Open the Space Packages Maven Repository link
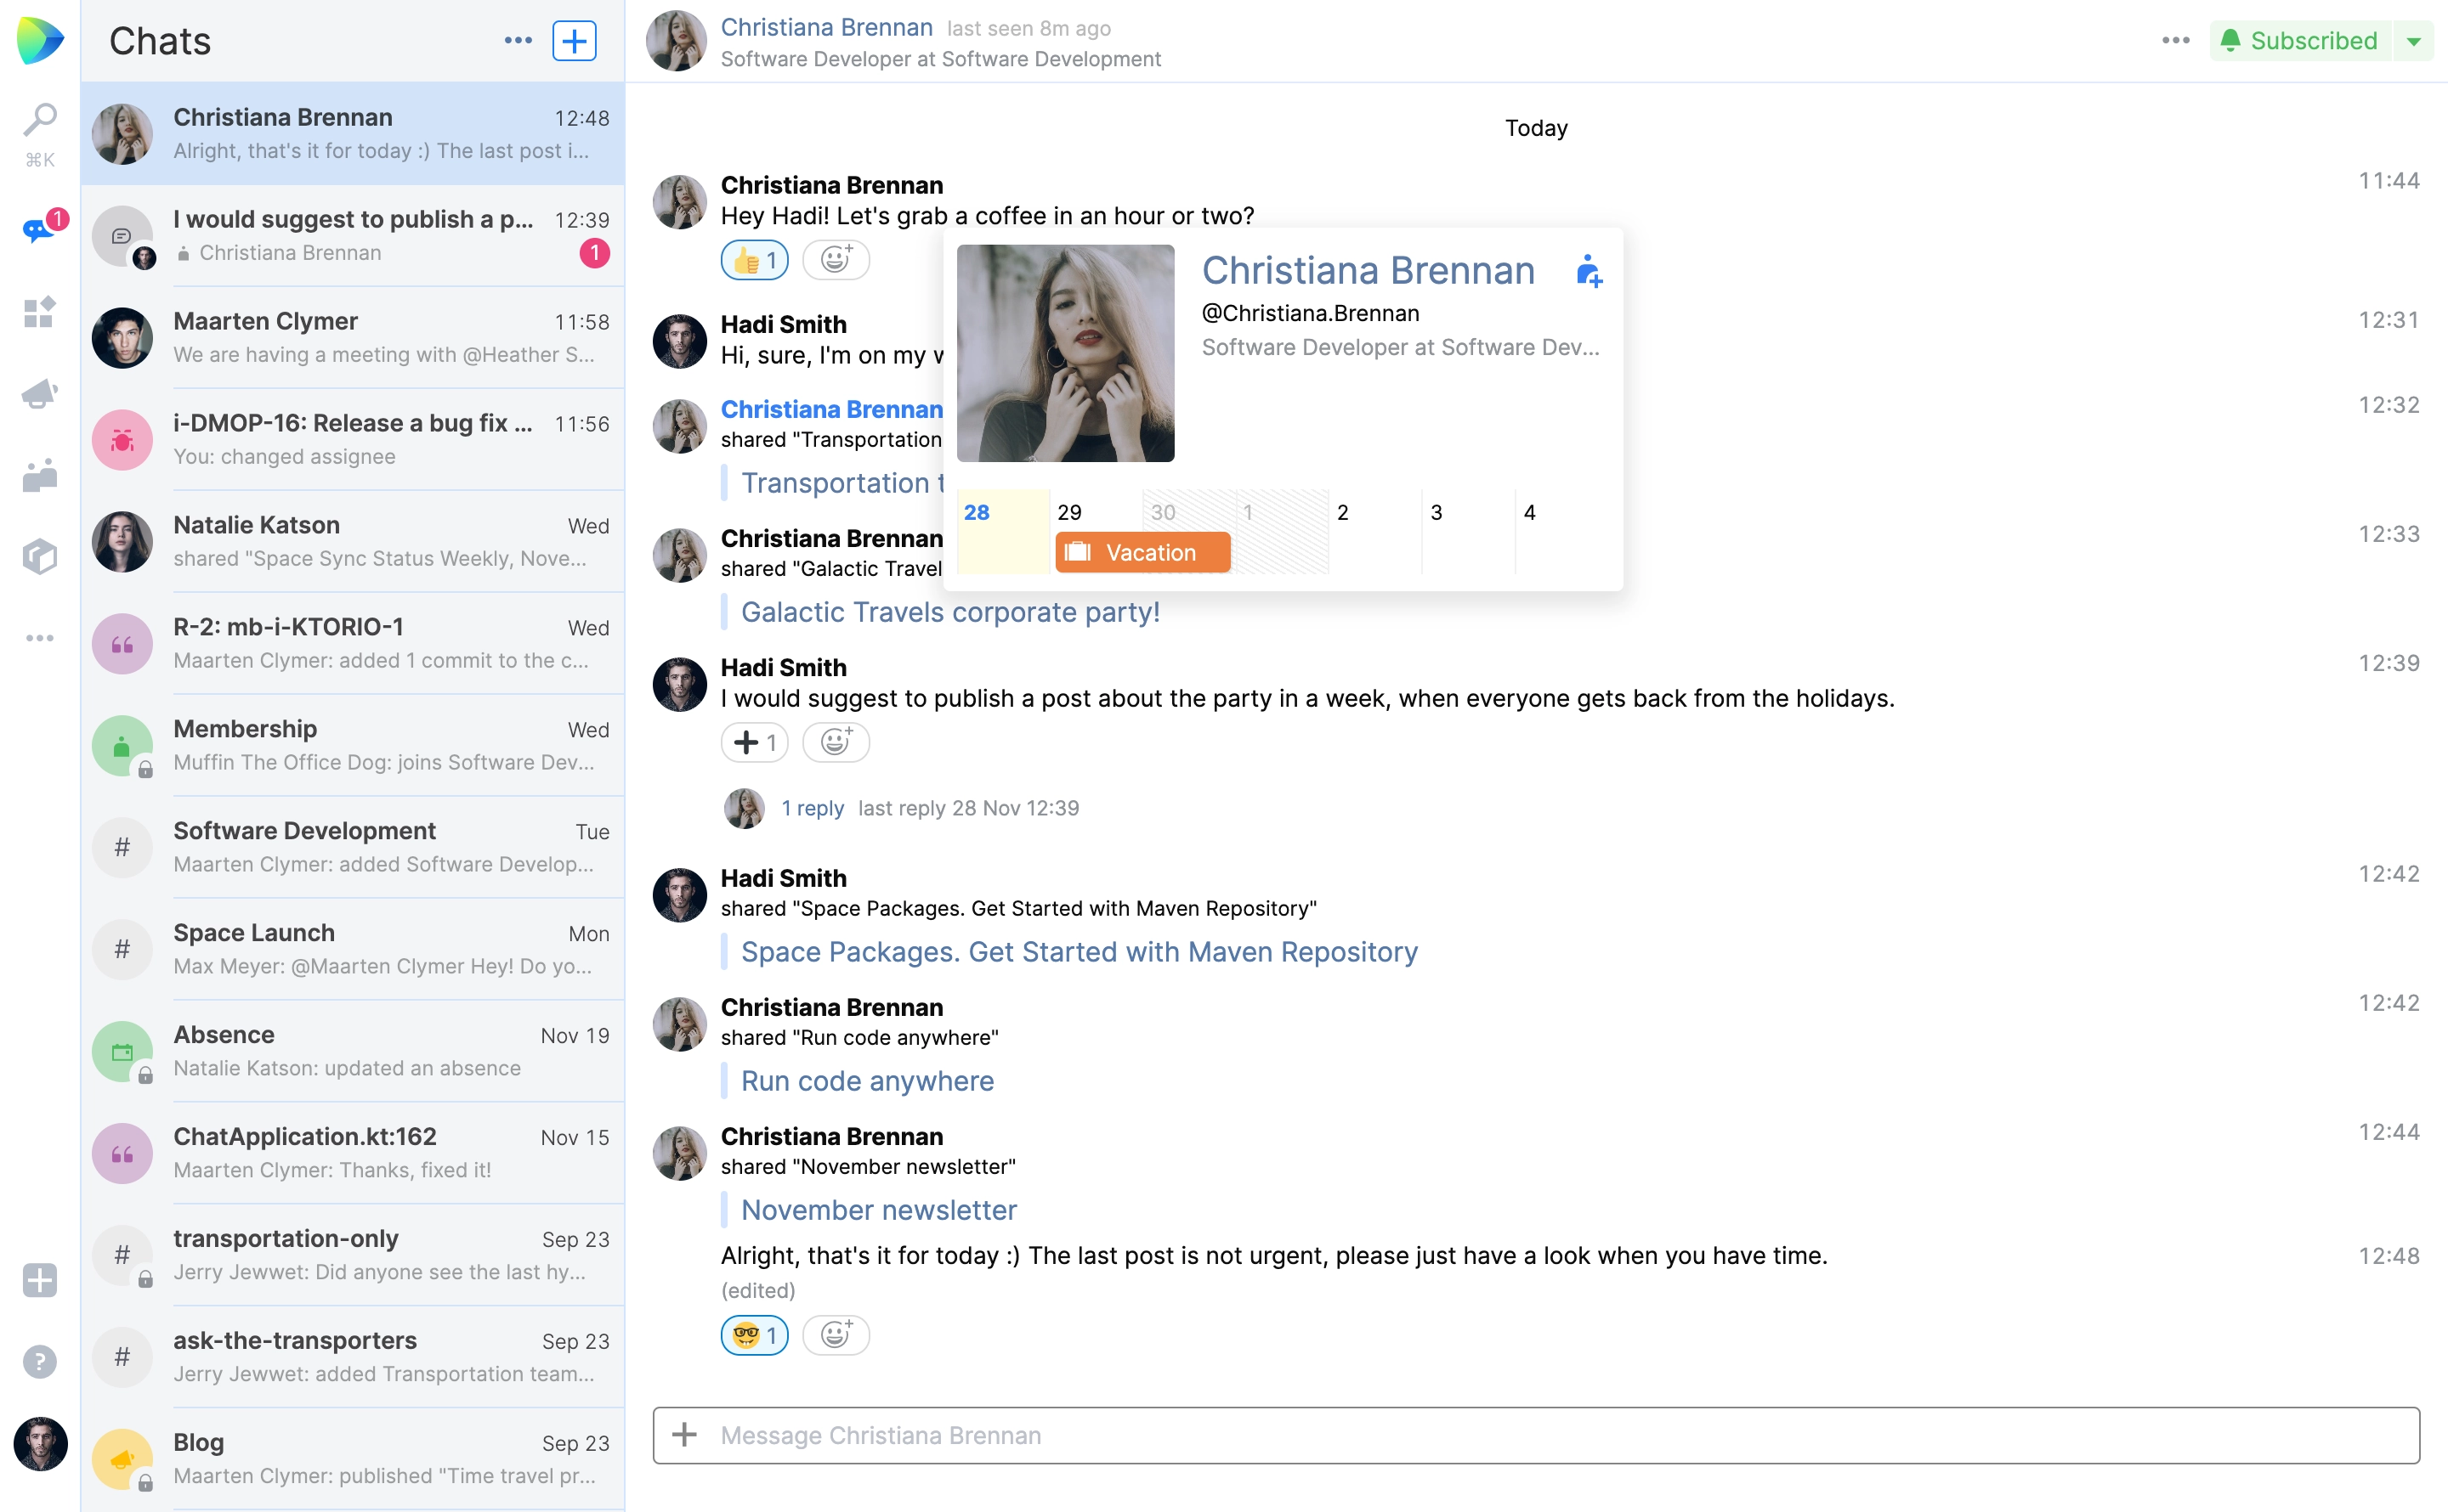The height and width of the screenshot is (1512, 2448). (x=1079, y=951)
